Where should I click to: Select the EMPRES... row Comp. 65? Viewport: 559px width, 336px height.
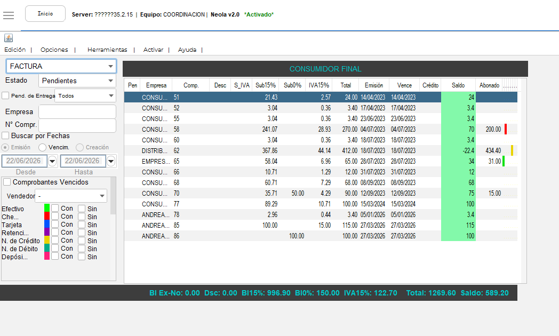coord(321,162)
